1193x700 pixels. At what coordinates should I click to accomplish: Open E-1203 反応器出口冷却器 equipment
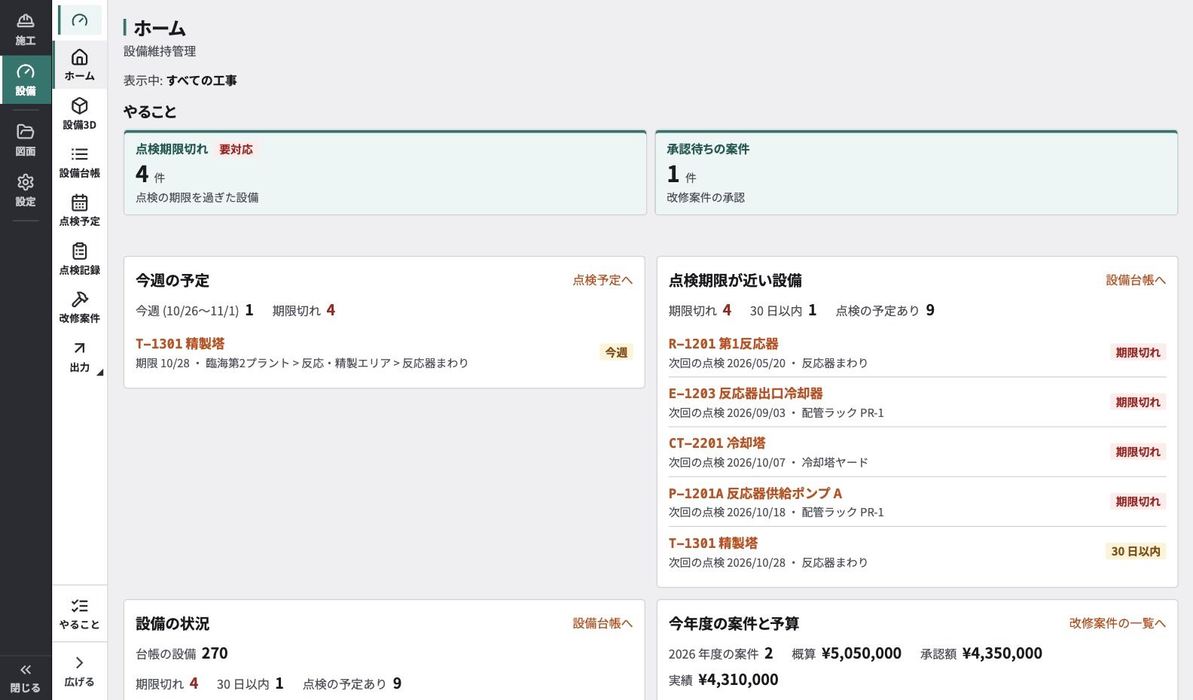746,393
